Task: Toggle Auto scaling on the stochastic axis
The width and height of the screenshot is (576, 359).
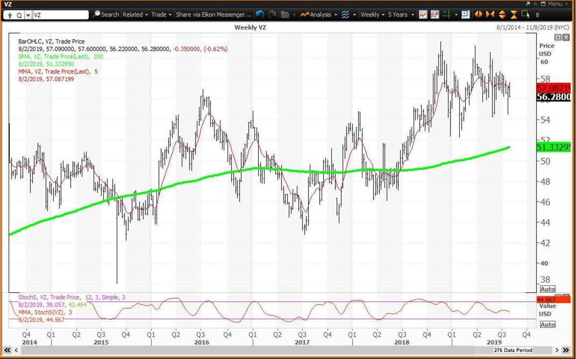Action: [548, 324]
